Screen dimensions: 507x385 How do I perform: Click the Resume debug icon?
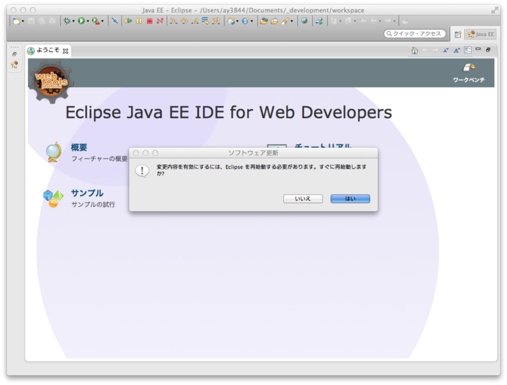(x=129, y=21)
